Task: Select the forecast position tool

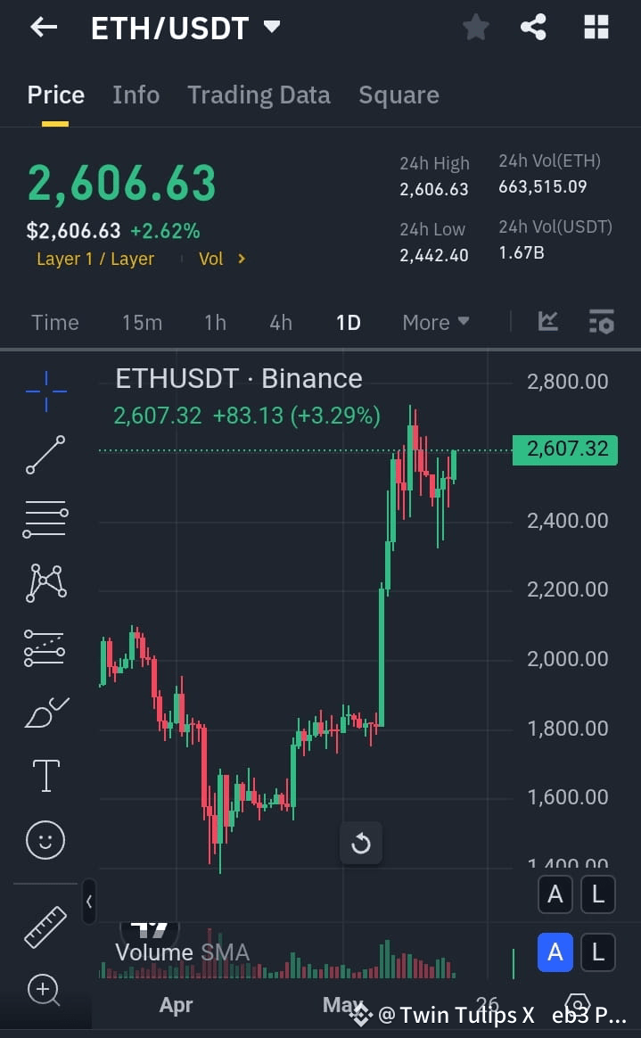Action: pyautogui.click(x=45, y=647)
